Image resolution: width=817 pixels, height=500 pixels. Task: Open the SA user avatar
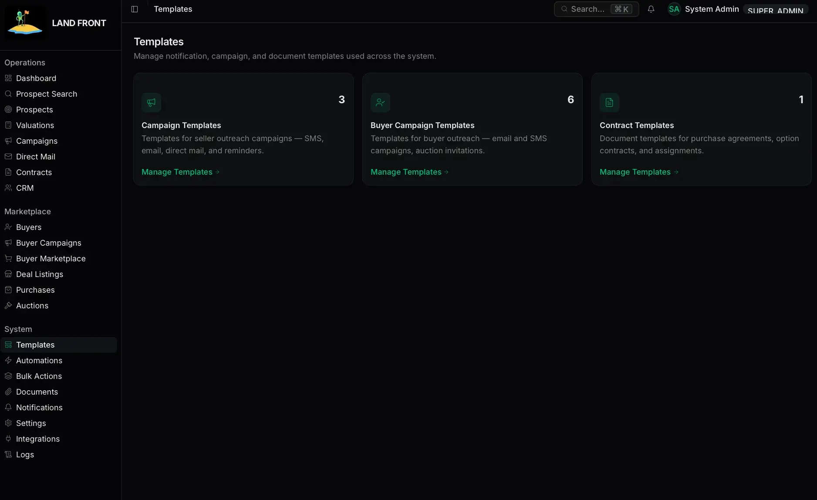pyautogui.click(x=674, y=9)
